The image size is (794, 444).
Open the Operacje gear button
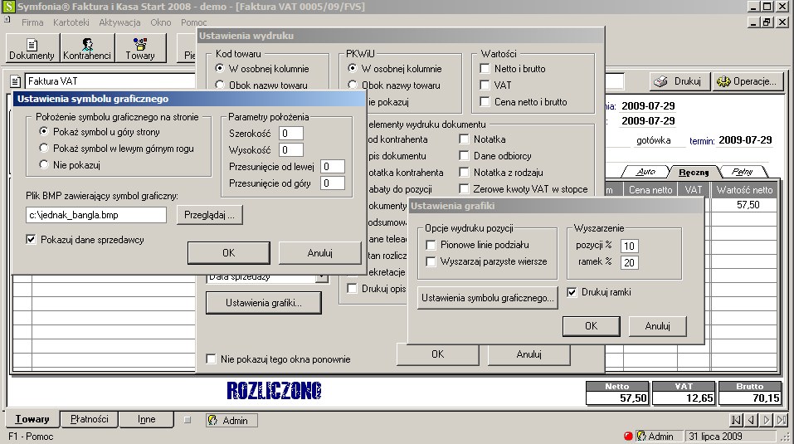747,81
